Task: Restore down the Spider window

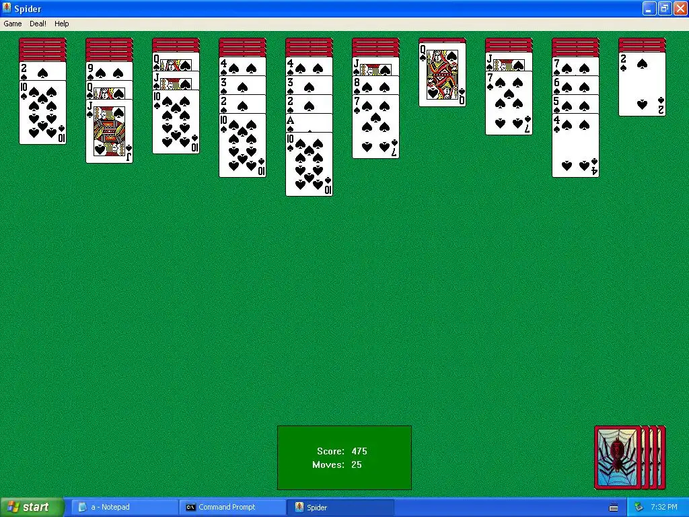Action: [664, 8]
